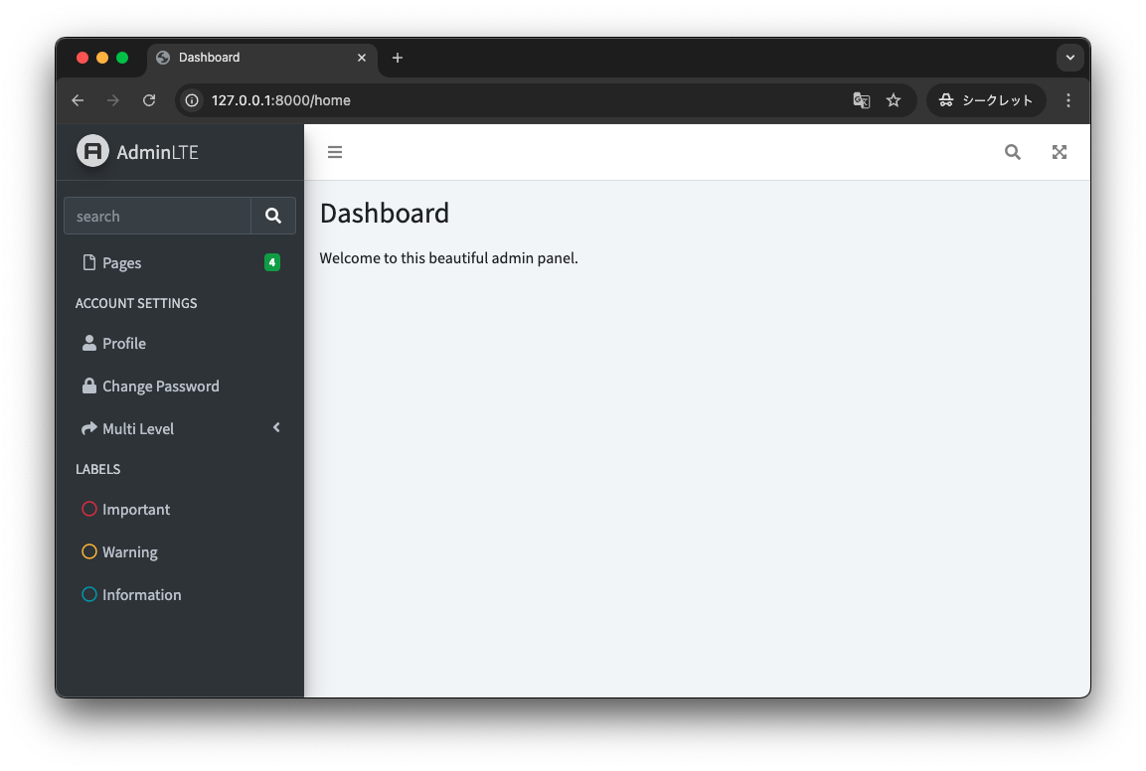Click red circle icon next to Important
The height and width of the screenshot is (771, 1146).
click(x=89, y=509)
